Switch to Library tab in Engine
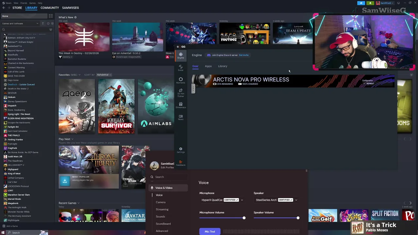Image resolution: width=418 pixels, height=235 pixels. [222, 66]
